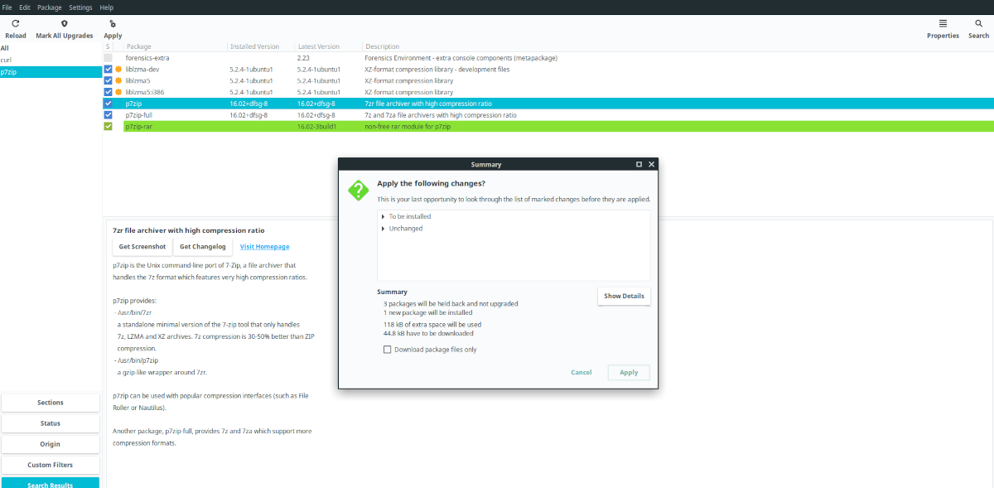The width and height of the screenshot is (994, 488).
Task: Cancel the Summary dialog
Action: [581, 372]
